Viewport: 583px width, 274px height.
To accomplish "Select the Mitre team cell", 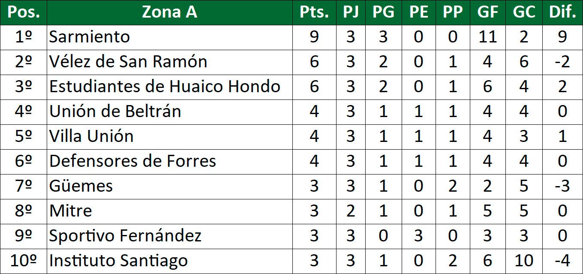I will (x=71, y=211).
